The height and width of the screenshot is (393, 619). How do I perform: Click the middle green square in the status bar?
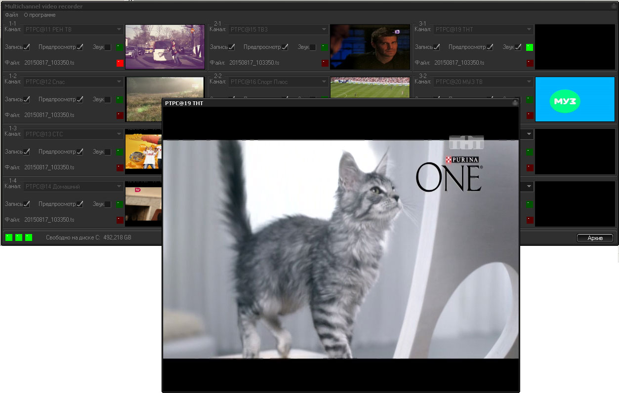tap(19, 237)
